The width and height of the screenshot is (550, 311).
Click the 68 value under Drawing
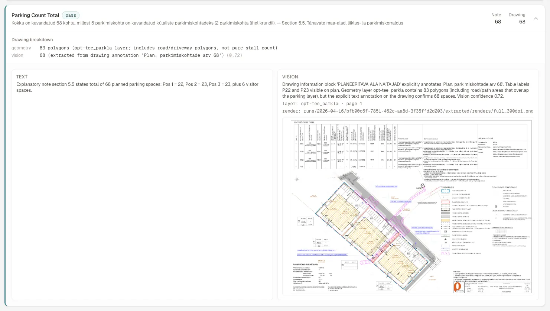[522, 22]
